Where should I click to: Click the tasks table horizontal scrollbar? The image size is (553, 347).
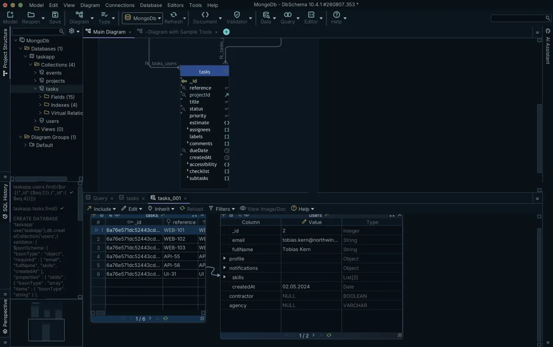[100, 312]
